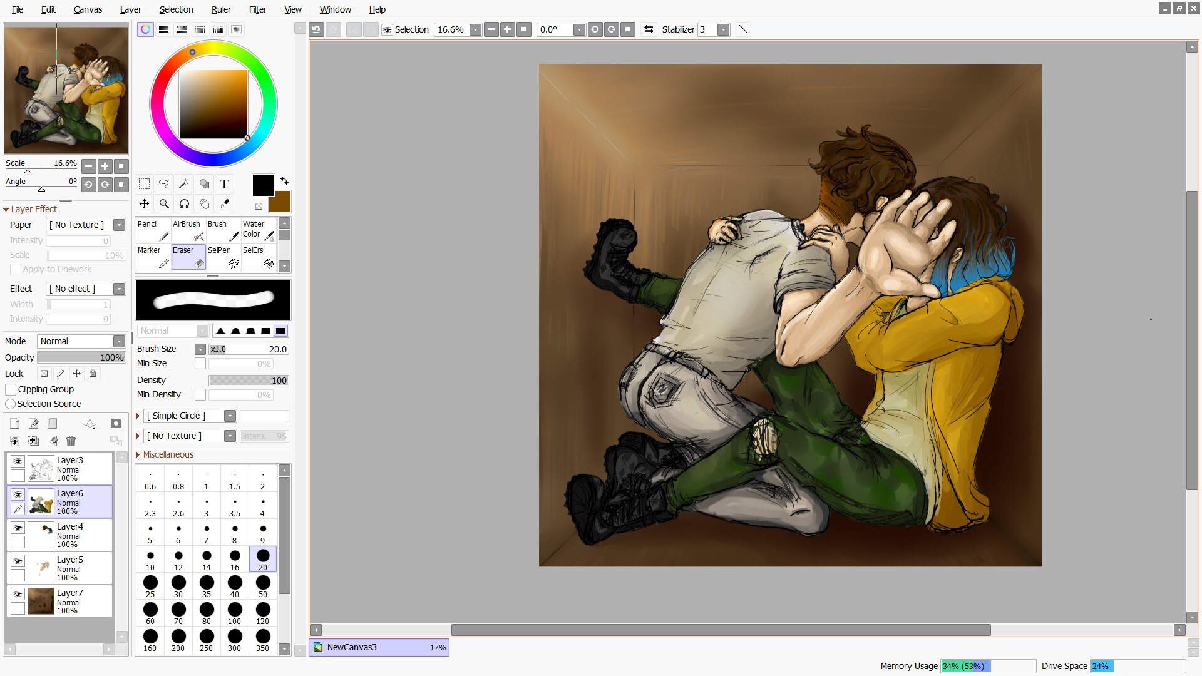Click the navigator preview thumbnail
Screen dimensions: 1202x676
pyautogui.click(x=66, y=90)
